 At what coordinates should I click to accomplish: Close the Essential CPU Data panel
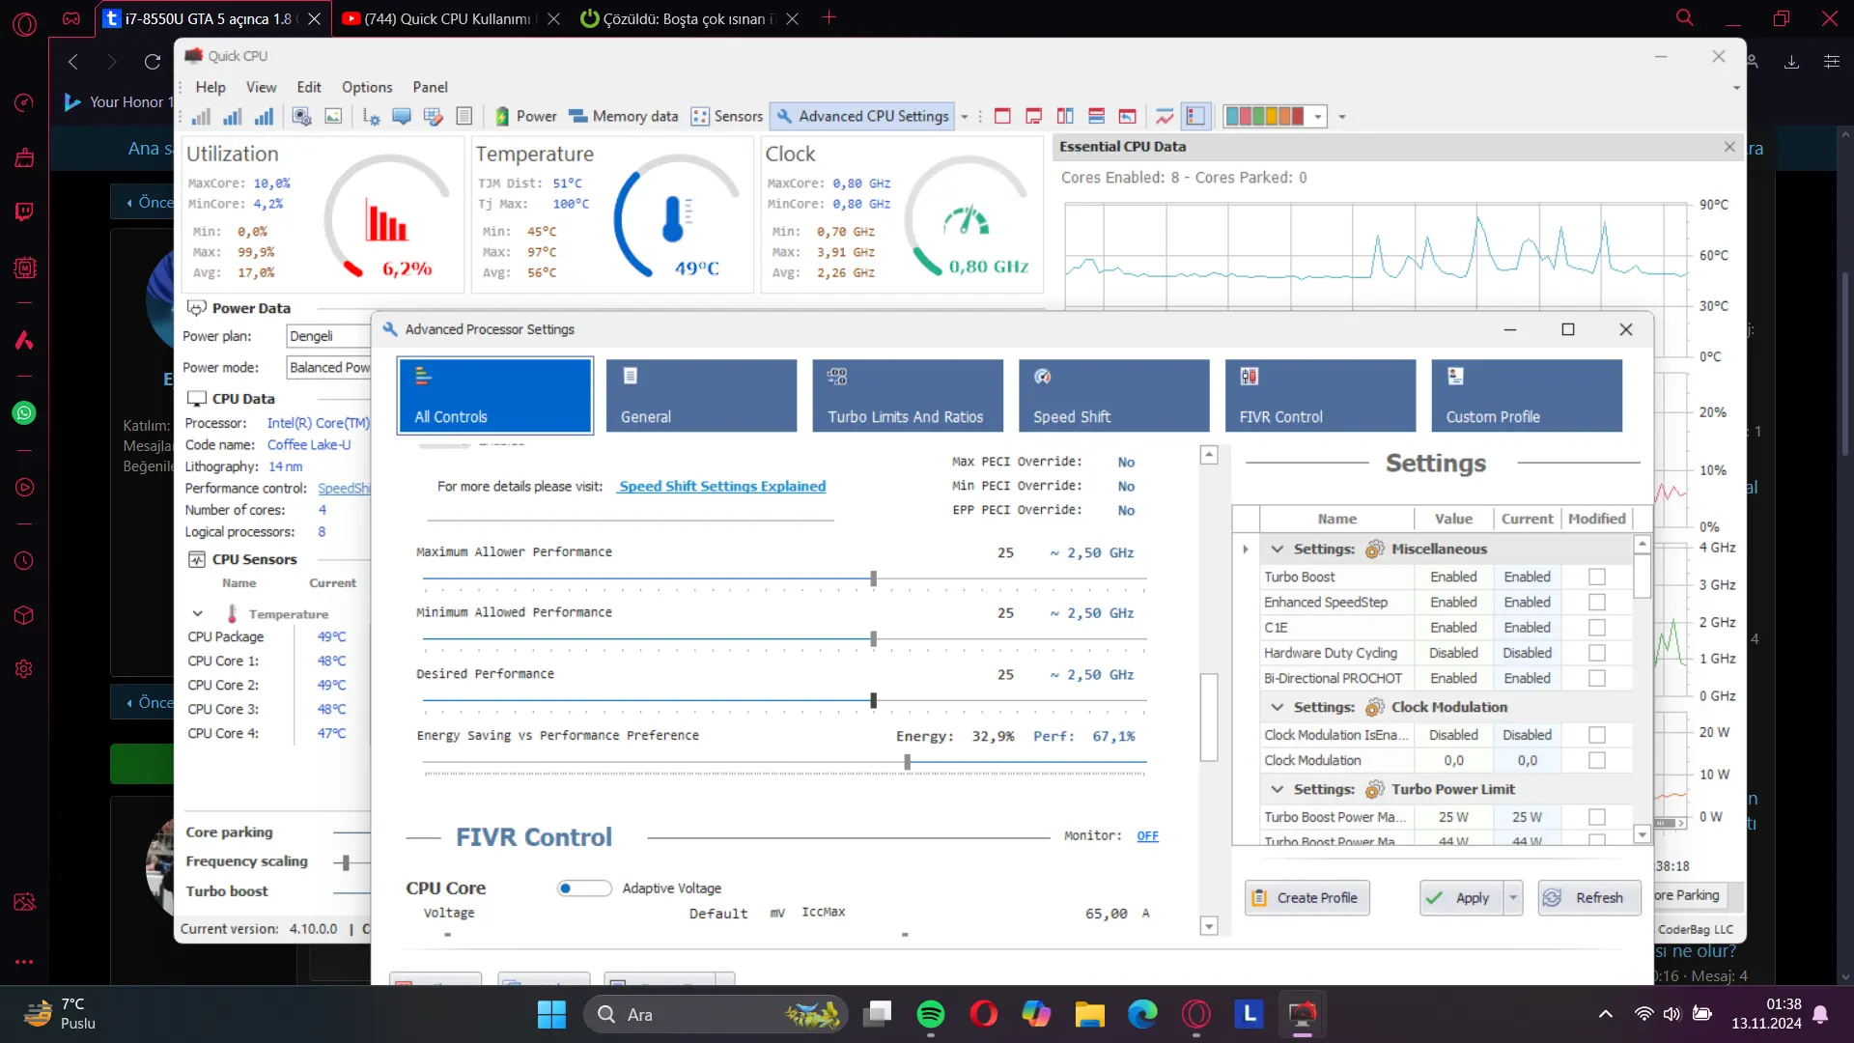(1729, 147)
